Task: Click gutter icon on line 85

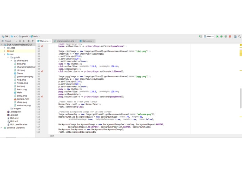Action: point(42,46)
